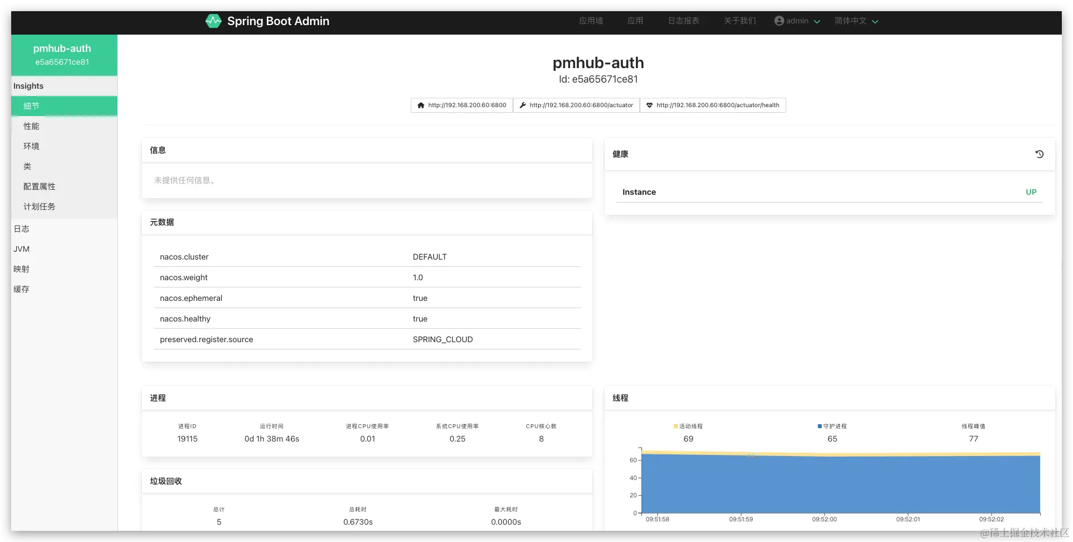The width and height of the screenshot is (1073, 542).
Task: Open the JVM sidebar section
Action: [64, 249]
